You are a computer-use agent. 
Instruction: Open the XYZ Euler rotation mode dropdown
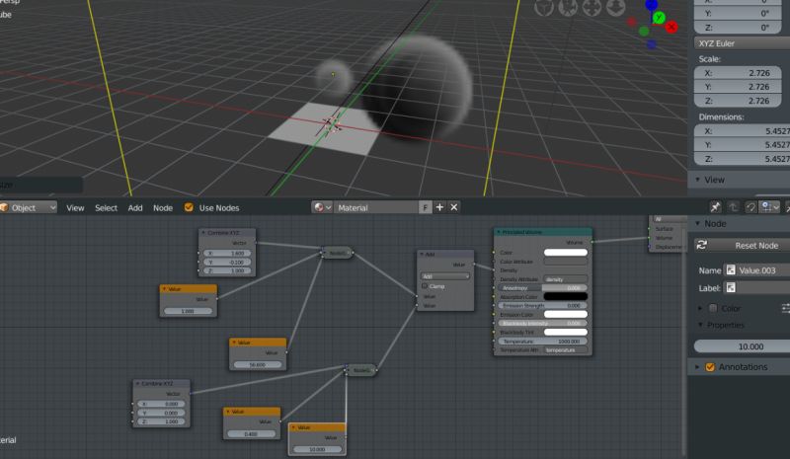pos(742,43)
